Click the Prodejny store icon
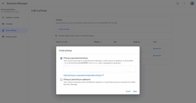This screenshot has width=196, height=103. coord(3,24)
